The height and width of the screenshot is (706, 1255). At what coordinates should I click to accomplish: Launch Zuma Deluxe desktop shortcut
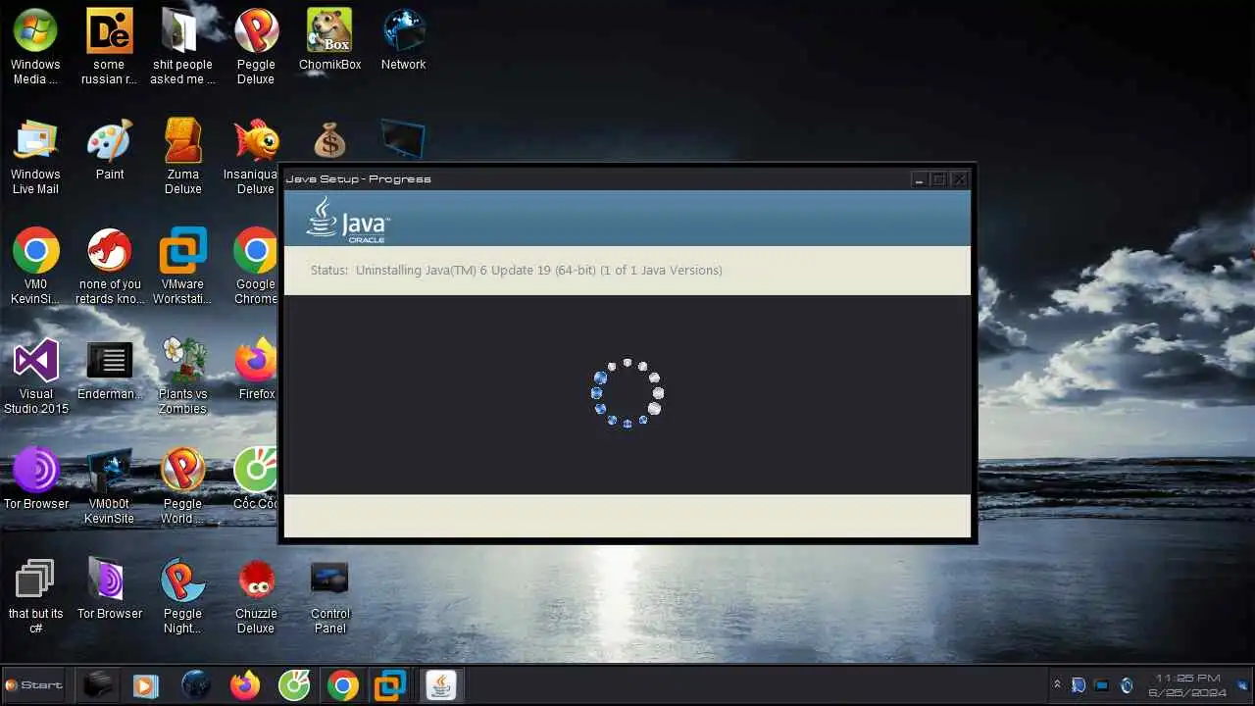click(182, 157)
